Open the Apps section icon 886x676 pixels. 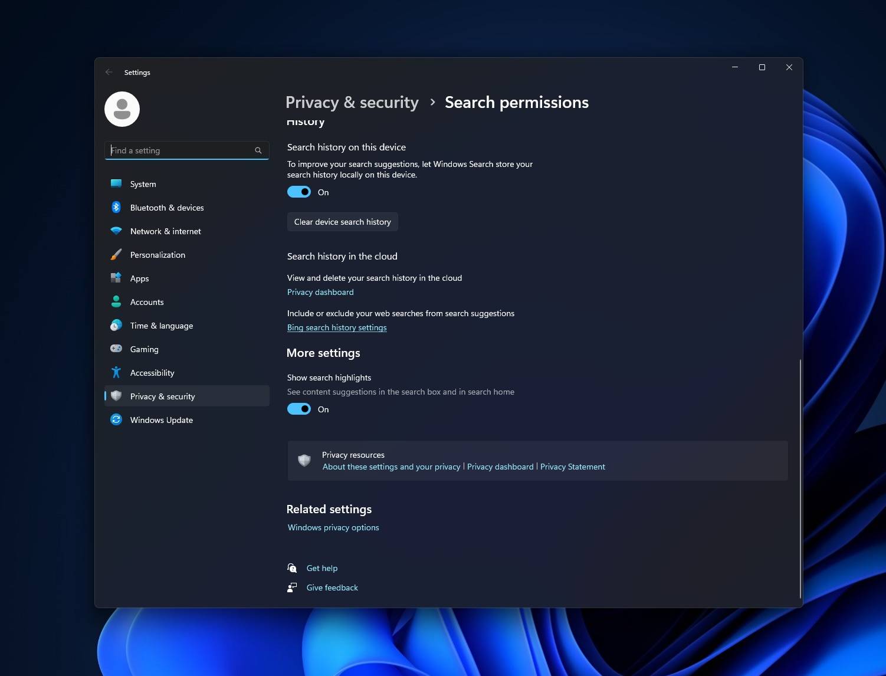tap(116, 278)
